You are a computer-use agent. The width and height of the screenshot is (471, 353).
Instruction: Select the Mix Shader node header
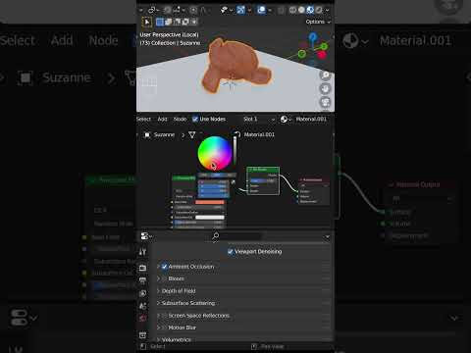tap(263, 170)
